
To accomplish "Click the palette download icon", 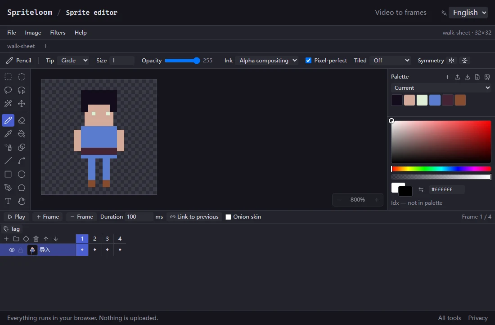I will [467, 77].
